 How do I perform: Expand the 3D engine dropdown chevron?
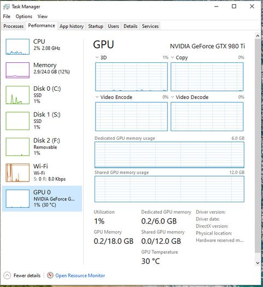tap(97, 57)
